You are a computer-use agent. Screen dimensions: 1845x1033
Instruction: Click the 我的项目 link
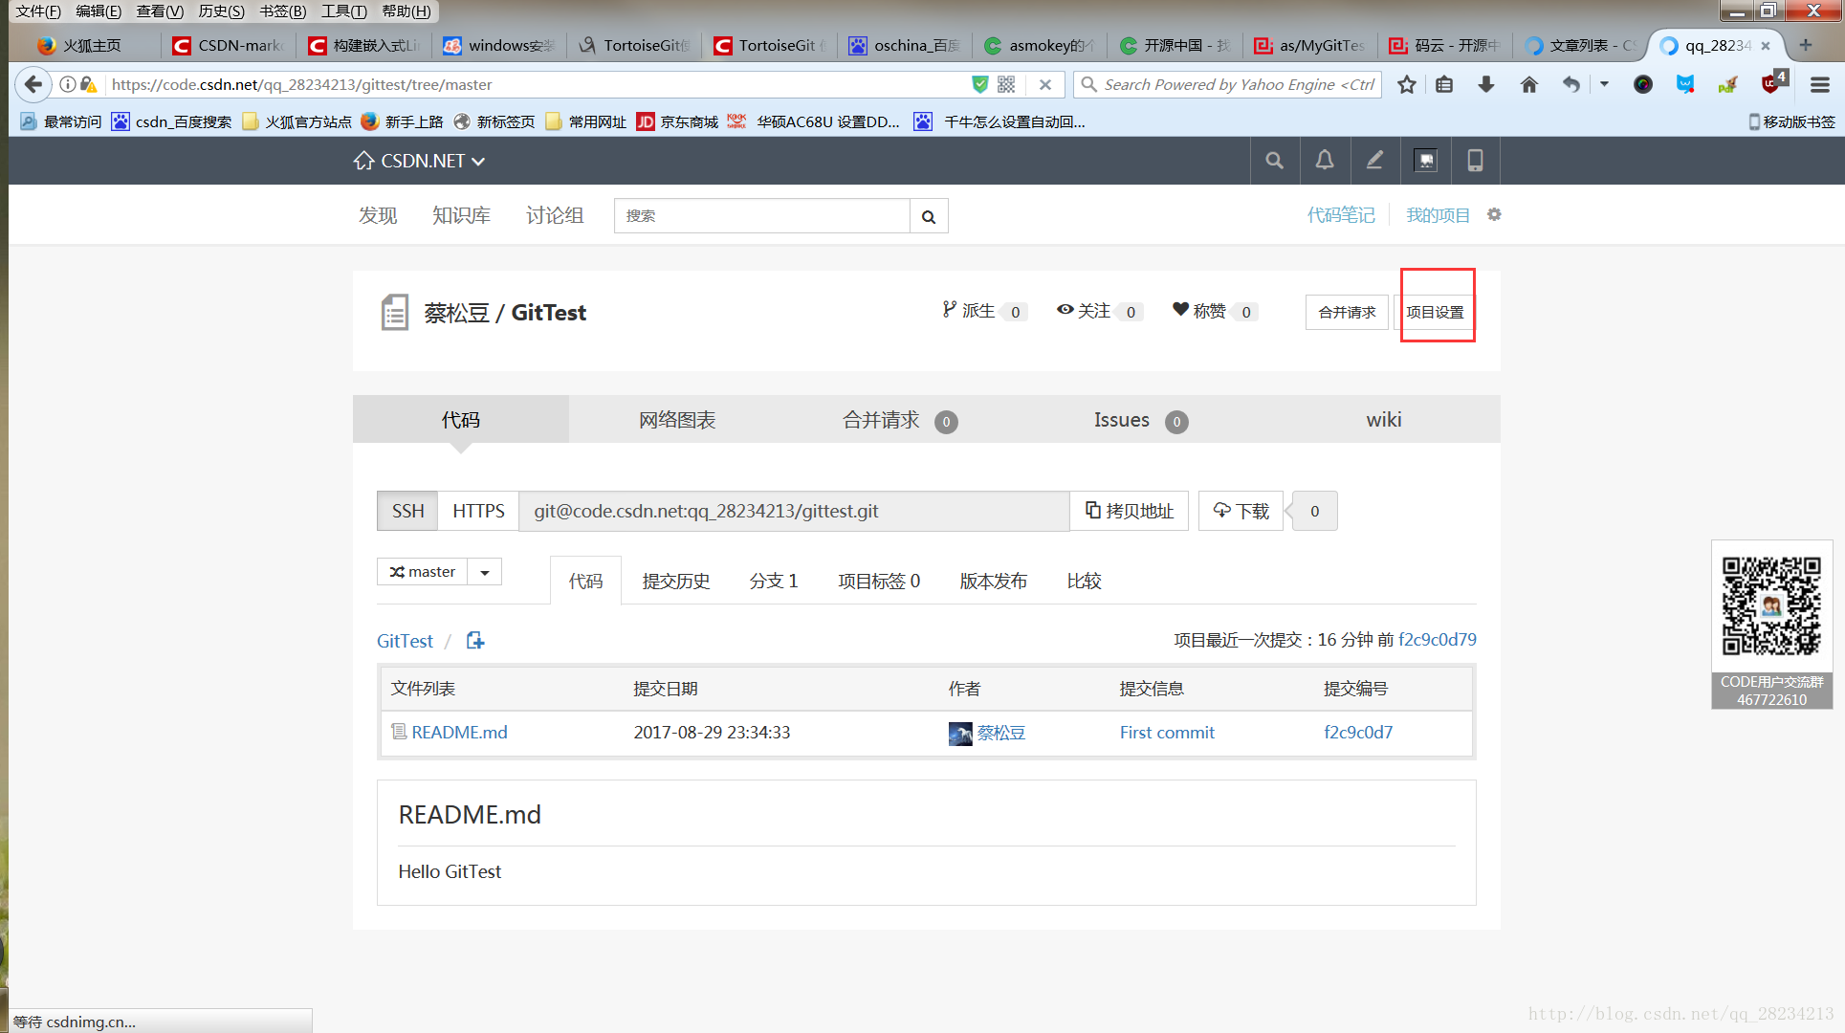coord(1438,215)
